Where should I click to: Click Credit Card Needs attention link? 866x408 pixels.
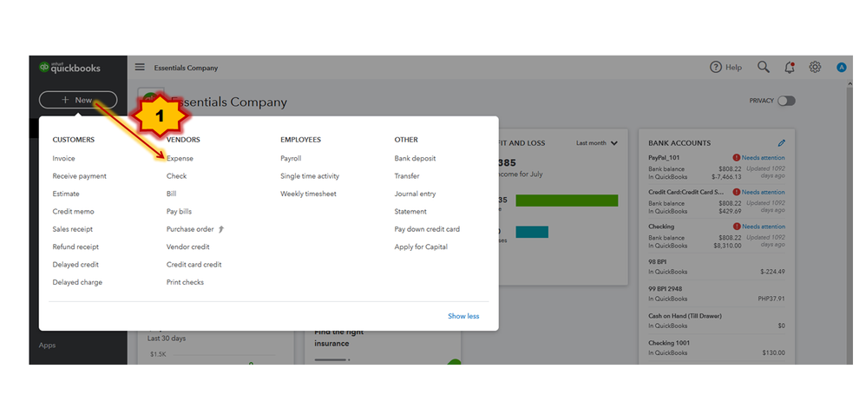764,192
